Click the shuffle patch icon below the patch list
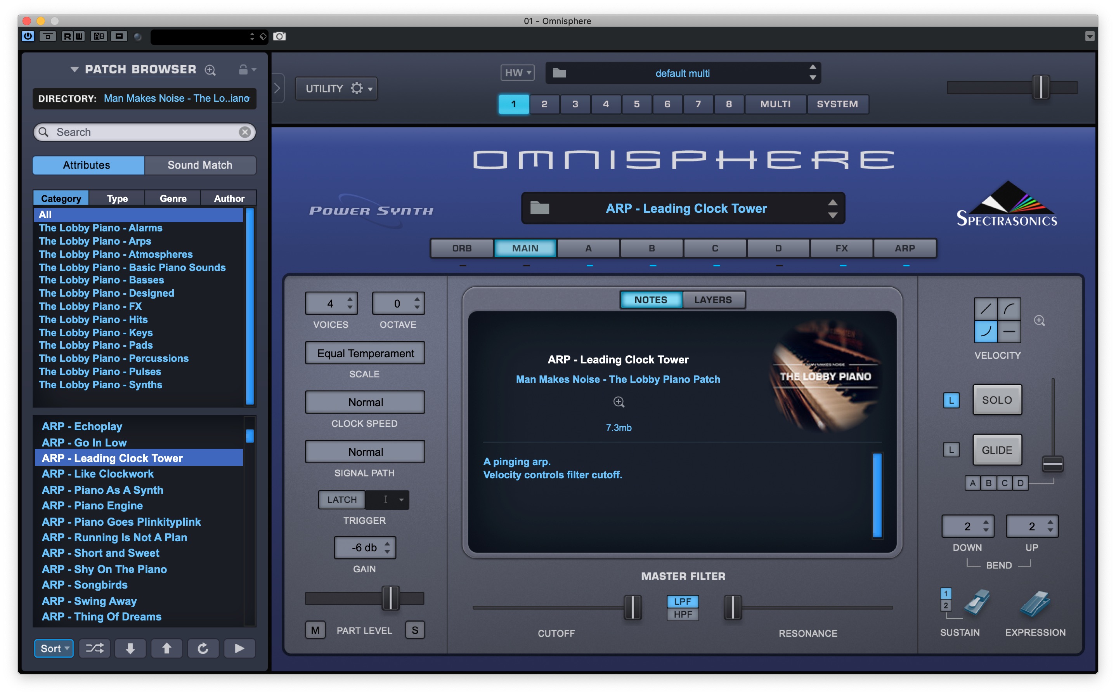 [94, 648]
